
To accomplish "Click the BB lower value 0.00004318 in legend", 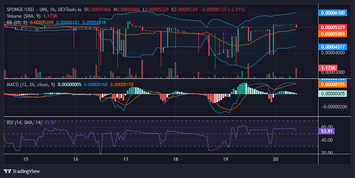I will coord(94,22).
